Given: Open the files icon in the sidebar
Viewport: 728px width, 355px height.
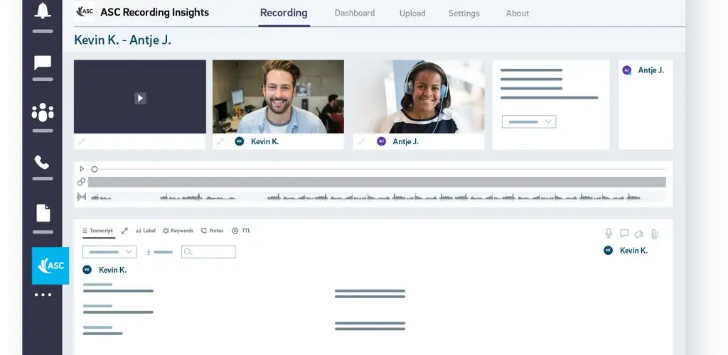Looking at the screenshot, I should tap(43, 213).
